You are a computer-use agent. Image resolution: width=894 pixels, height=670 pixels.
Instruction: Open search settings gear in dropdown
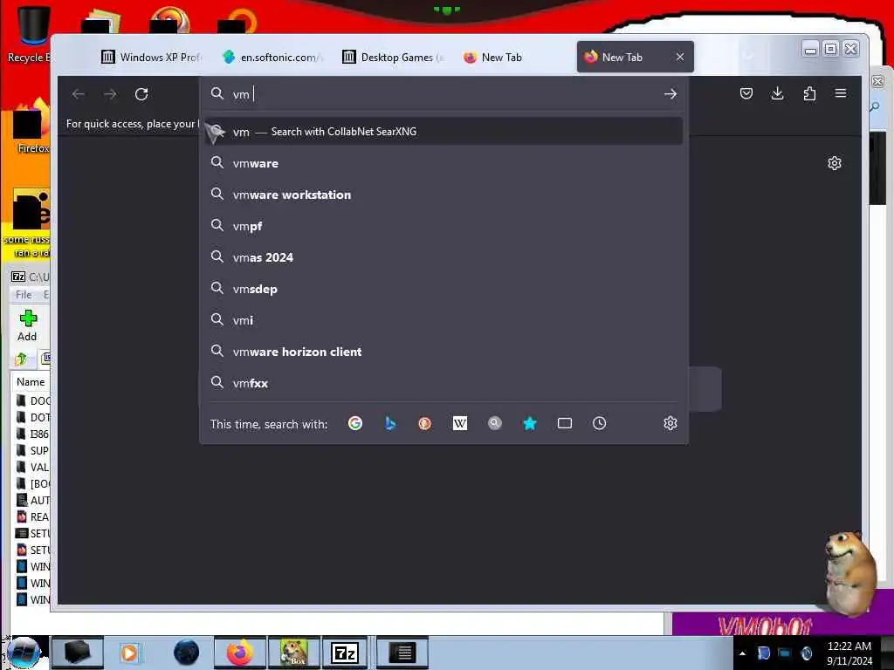coord(670,423)
